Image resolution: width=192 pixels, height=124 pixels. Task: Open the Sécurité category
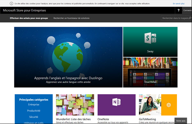click(34, 117)
